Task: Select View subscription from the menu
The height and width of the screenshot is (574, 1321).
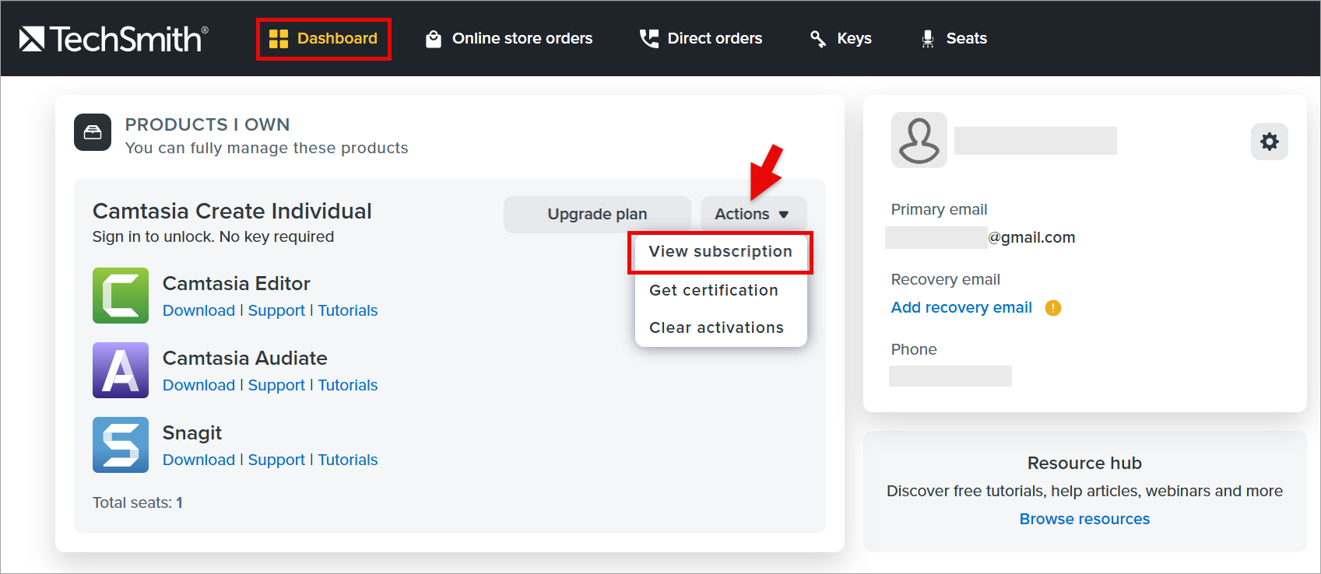Action: click(x=721, y=251)
